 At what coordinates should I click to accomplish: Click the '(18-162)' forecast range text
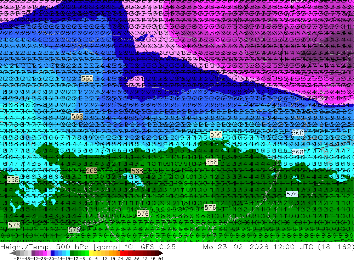[x=336, y=247]
